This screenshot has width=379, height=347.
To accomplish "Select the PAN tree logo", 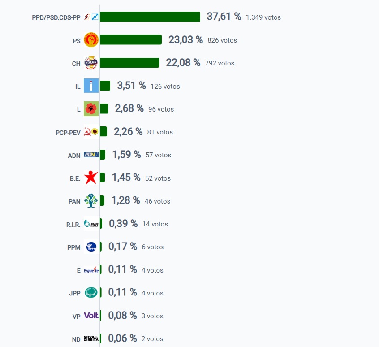I will click(x=91, y=200).
